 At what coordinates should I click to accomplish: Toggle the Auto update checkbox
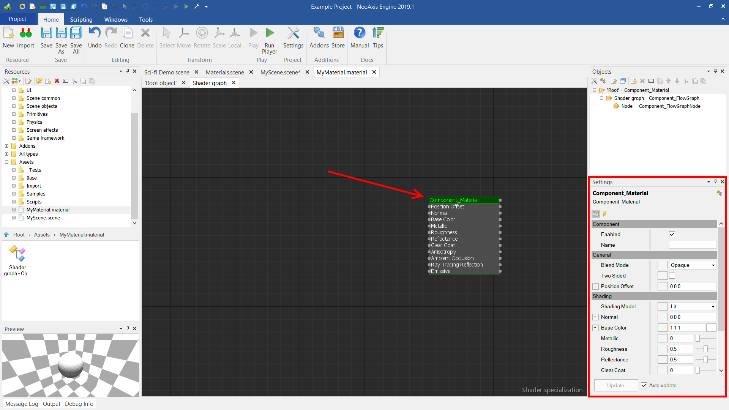tap(644, 385)
